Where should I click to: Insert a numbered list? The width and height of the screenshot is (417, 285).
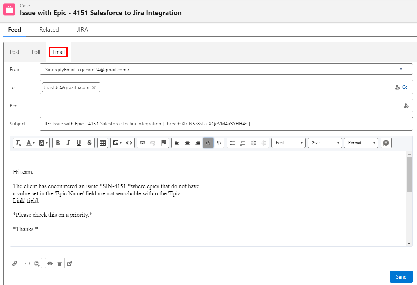point(243,143)
